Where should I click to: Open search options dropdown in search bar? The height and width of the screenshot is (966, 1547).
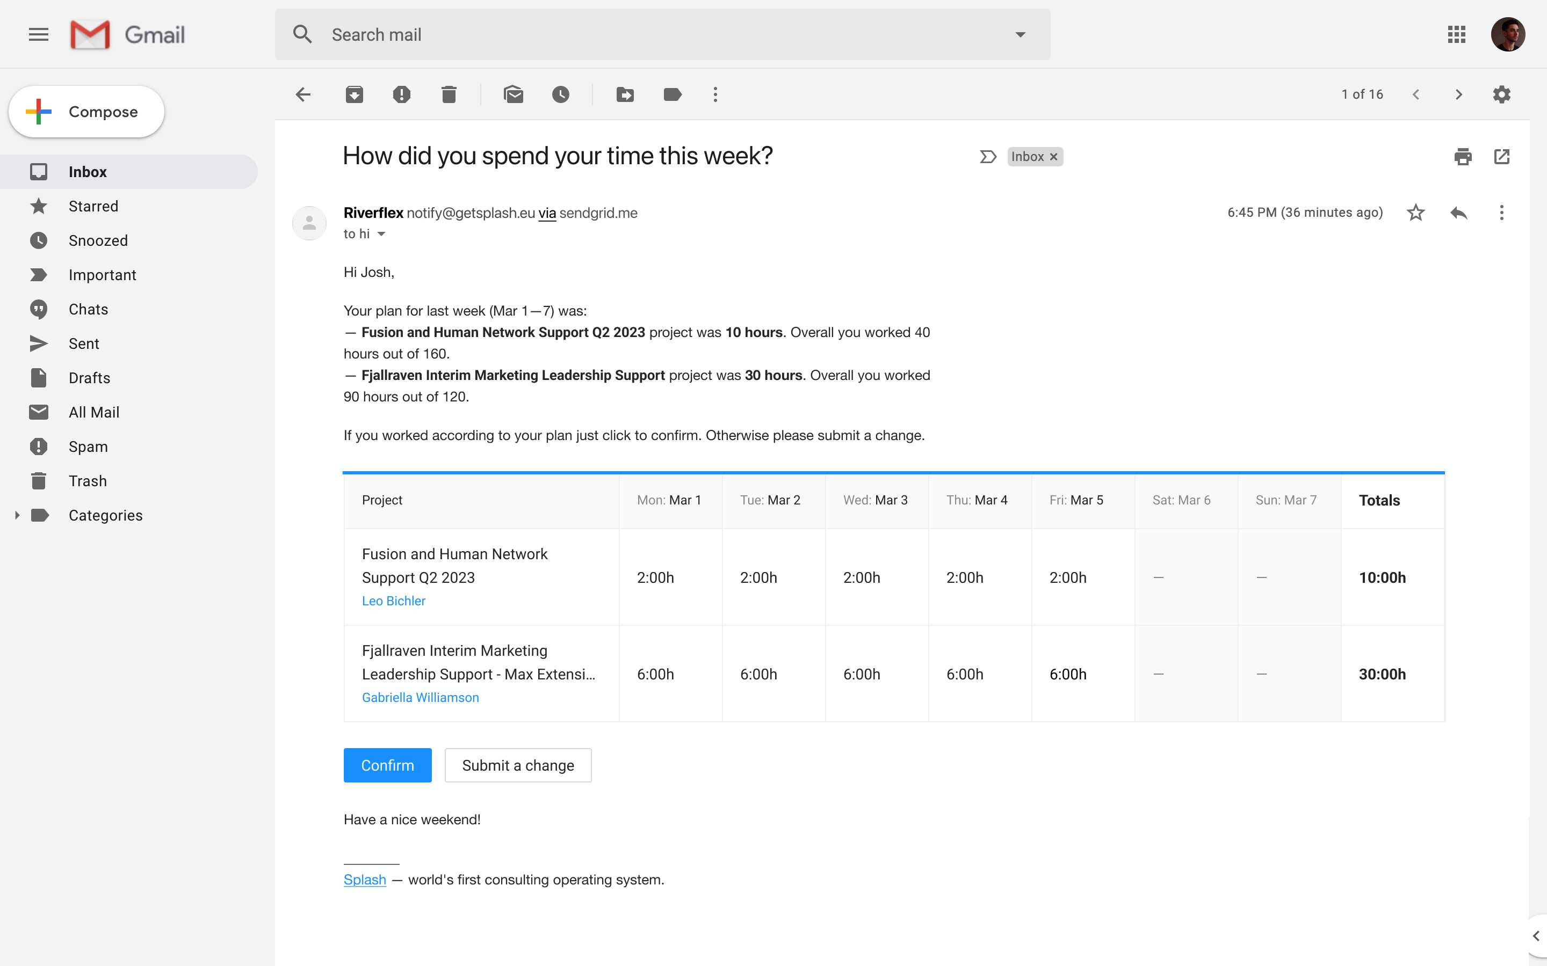[1020, 34]
